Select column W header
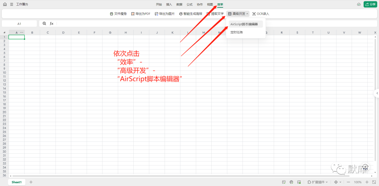This screenshot has width=379, height=186. (360, 32)
